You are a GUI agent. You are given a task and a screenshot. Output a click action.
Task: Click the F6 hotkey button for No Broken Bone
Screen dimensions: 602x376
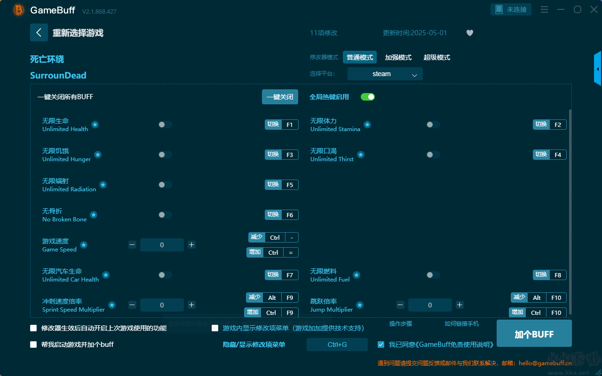[x=282, y=215]
